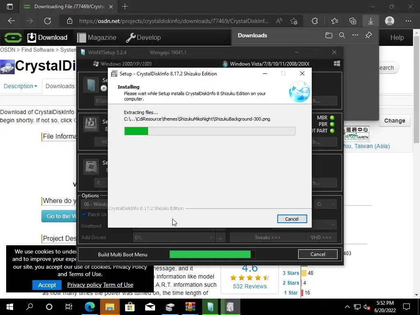Pin the Downloads panel

tap(369, 35)
